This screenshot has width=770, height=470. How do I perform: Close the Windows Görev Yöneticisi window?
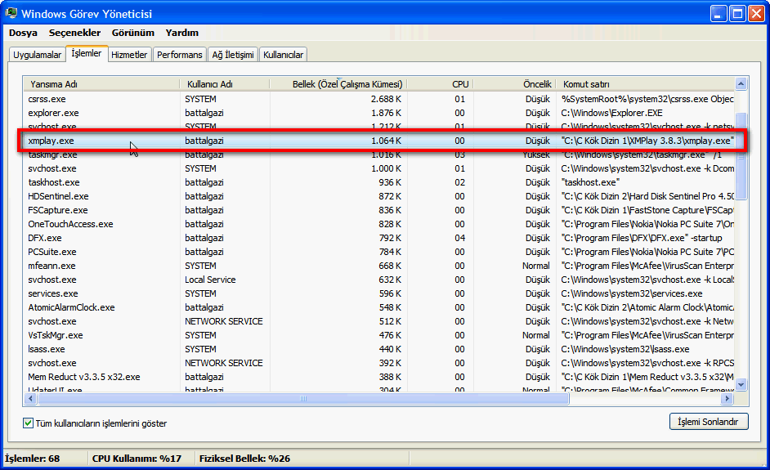tap(756, 14)
